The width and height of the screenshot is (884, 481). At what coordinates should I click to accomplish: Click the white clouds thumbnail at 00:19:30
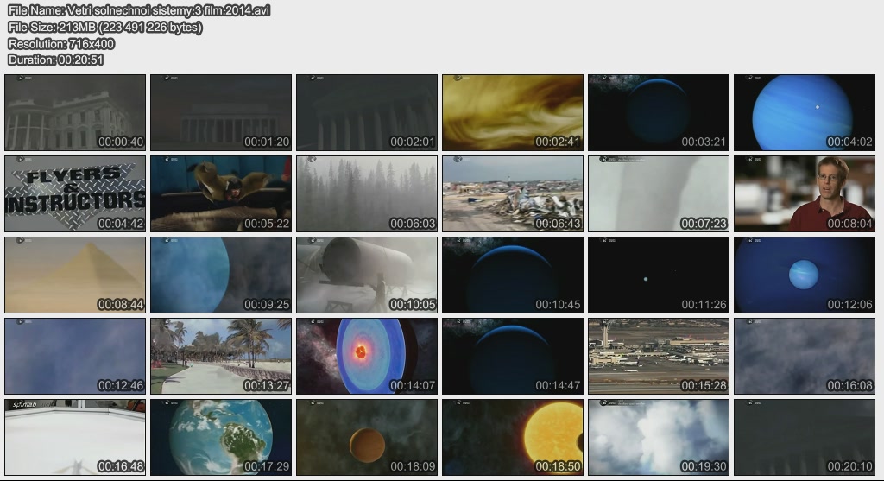[659, 437]
